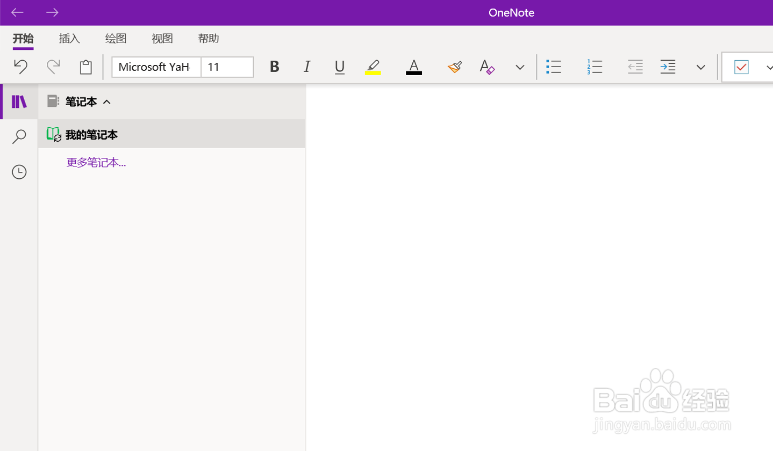Switch to the 视图 tab
This screenshot has height=451, width=773.
[162, 39]
